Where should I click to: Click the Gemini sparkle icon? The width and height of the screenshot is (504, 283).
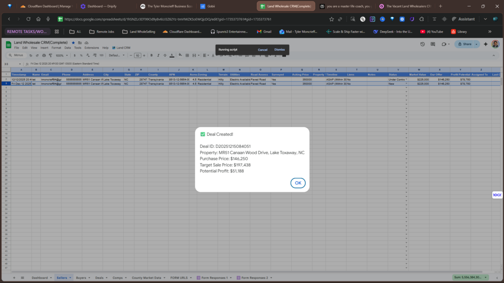pos(485,44)
